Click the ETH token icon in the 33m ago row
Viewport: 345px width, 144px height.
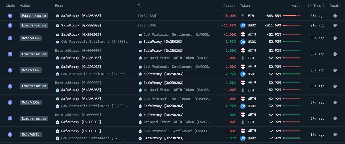(243, 58)
